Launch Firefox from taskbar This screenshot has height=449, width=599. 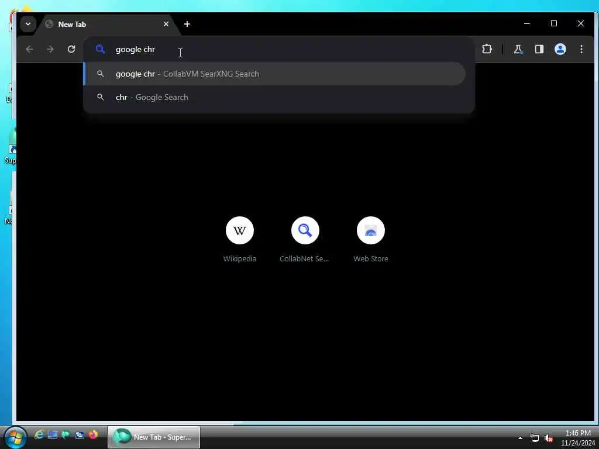93,434
